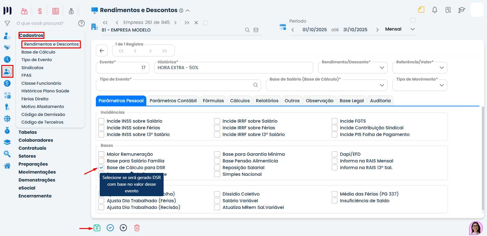The height and width of the screenshot is (236, 487).
Task: Click the back arrow button
Action: pos(102,51)
